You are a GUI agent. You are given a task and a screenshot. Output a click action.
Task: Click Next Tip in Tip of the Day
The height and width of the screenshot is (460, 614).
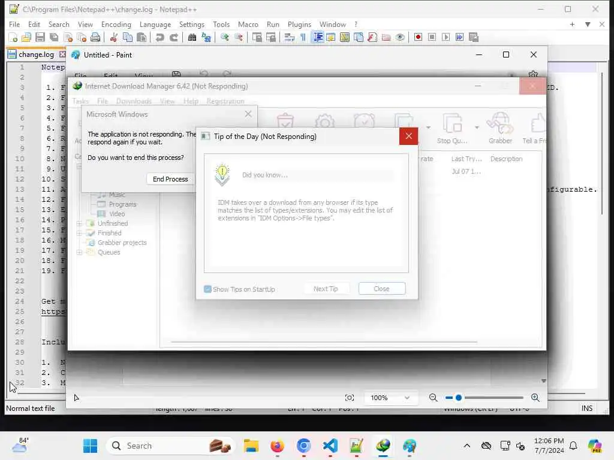tap(326, 289)
